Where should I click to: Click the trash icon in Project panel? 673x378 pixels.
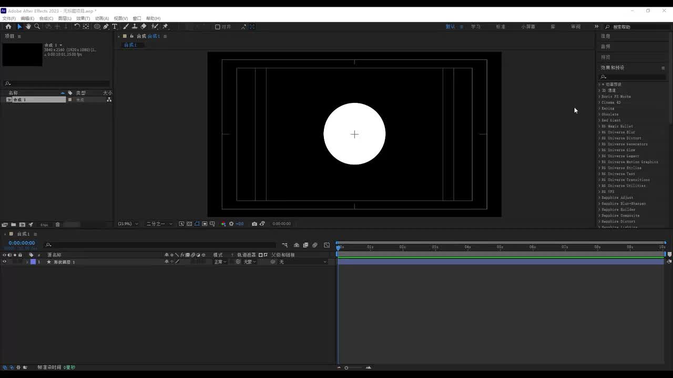[x=58, y=225]
